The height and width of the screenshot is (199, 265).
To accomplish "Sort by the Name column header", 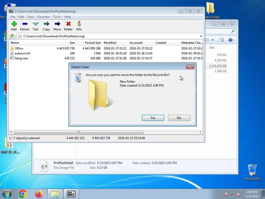I will pos(30,43).
